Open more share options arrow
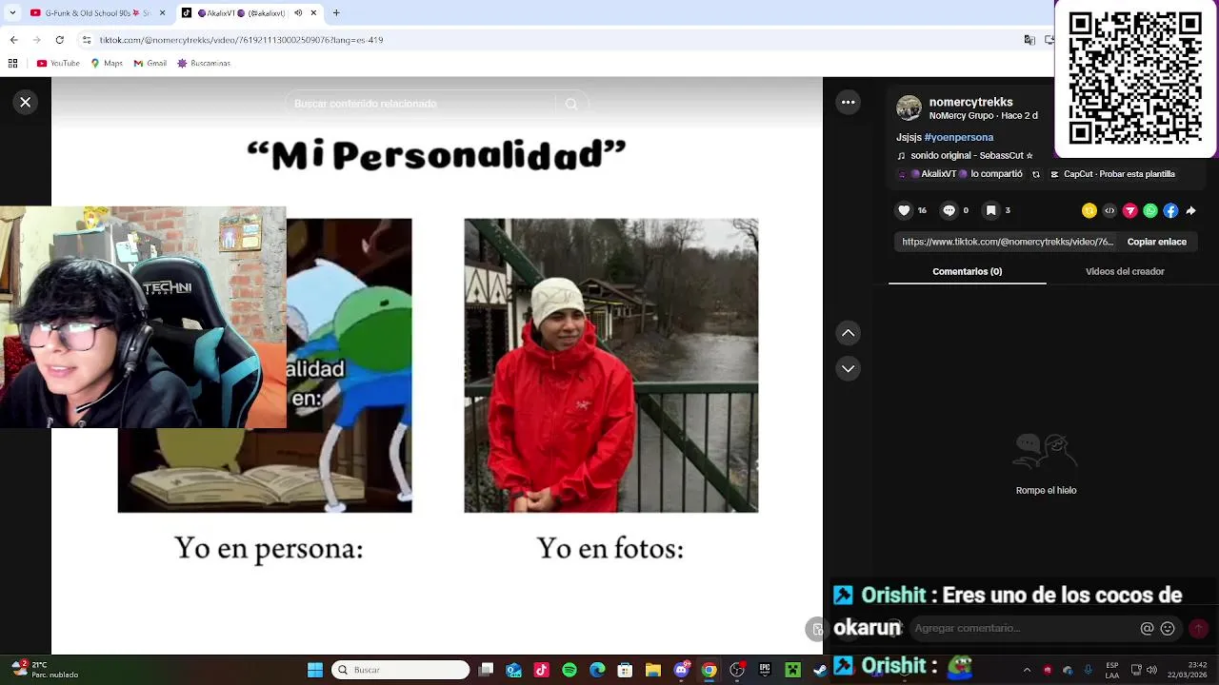Viewport: 1219px width, 685px height. tap(1191, 211)
